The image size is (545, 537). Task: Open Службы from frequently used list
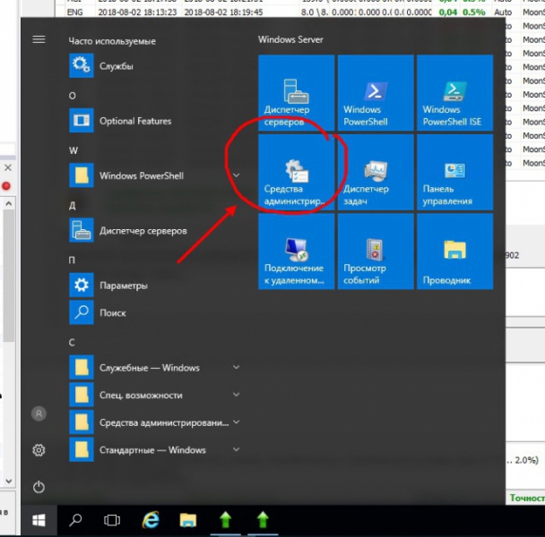[x=117, y=66]
